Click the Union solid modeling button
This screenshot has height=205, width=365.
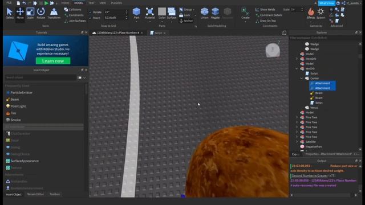tap(204, 13)
